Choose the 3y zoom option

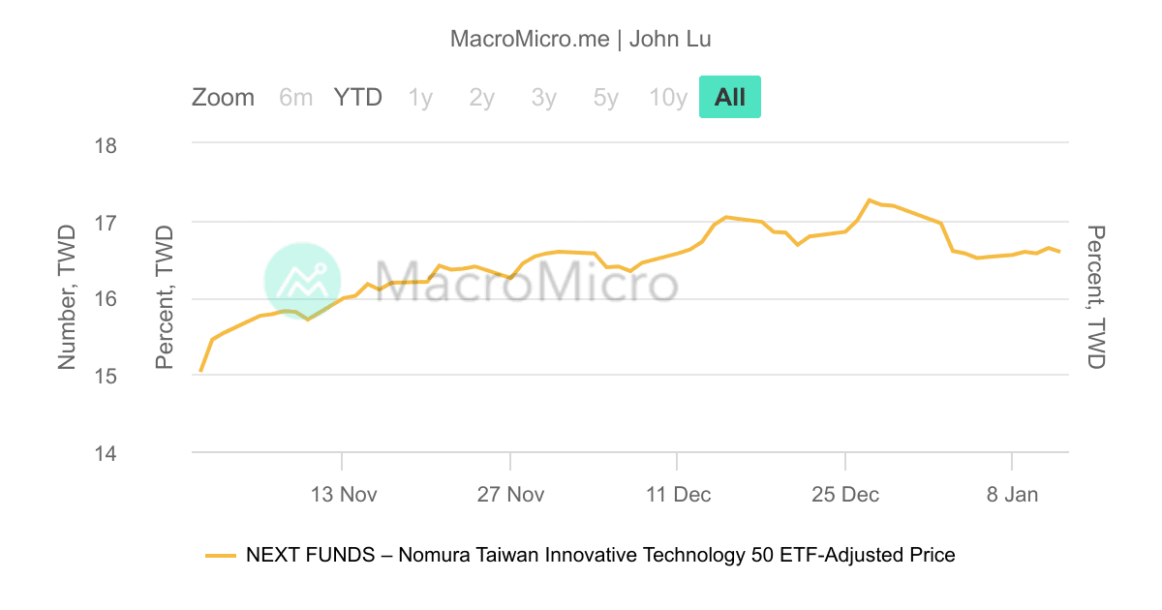[543, 98]
